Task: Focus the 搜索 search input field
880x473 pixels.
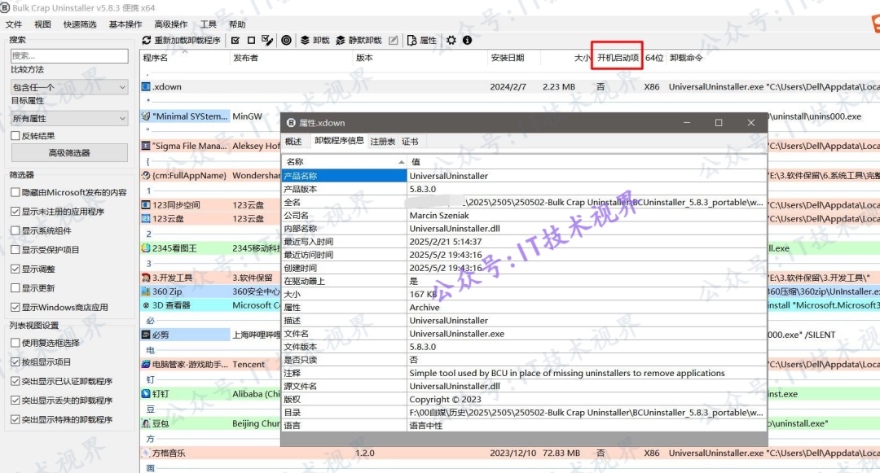Action: [69, 55]
